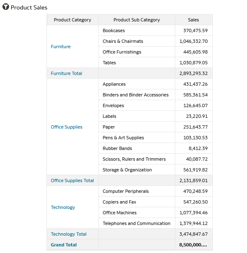Click the Grand Total sales value
Image resolution: width=247 pixels, height=253 pixels.
[x=193, y=245]
